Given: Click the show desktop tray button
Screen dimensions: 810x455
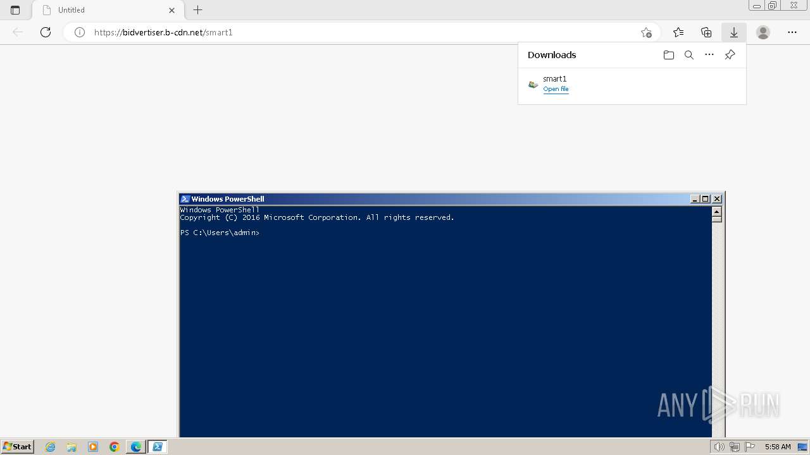Looking at the screenshot, I should [x=802, y=447].
